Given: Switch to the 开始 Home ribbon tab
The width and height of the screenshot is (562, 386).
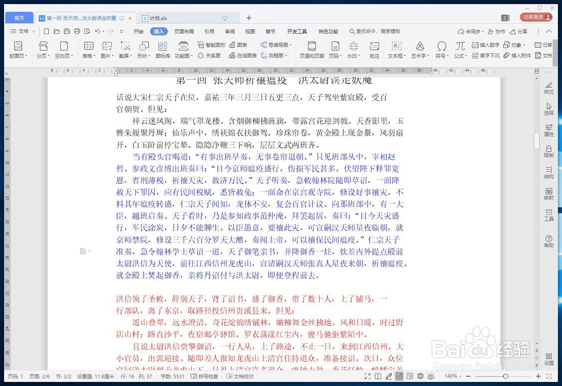Looking at the screenshot, I should (x=139, y=31).
